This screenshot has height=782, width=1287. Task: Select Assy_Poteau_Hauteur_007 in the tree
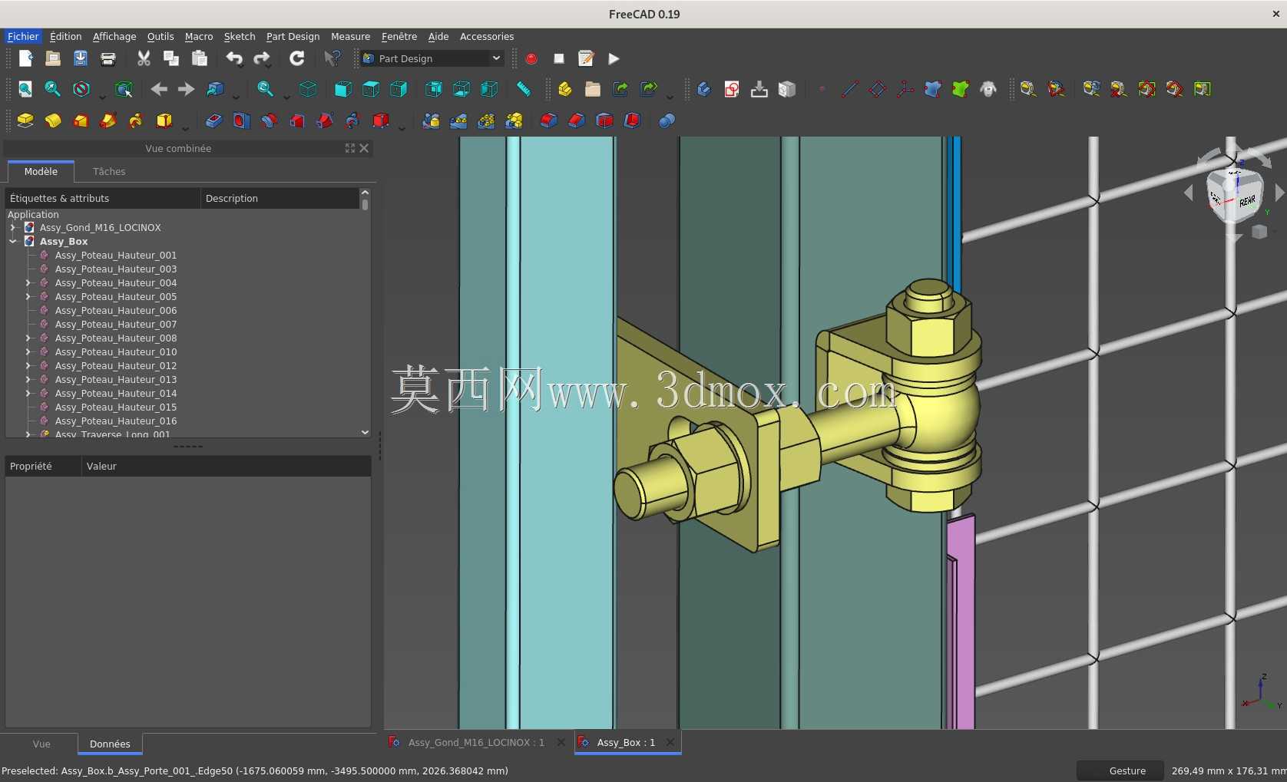tap(116, 325)
